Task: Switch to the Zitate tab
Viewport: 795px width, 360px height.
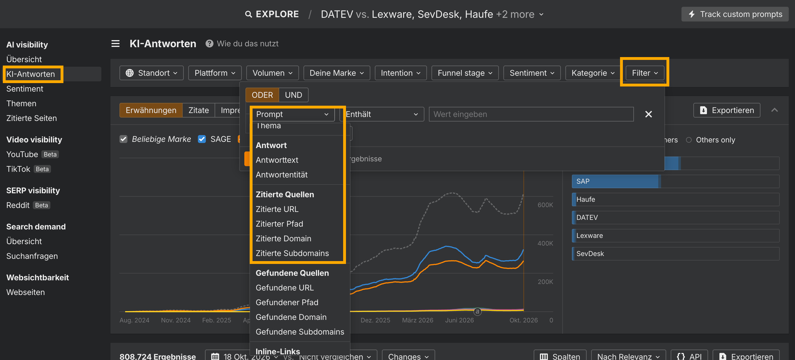Action: pyautogui.click(x=198, y=110)
